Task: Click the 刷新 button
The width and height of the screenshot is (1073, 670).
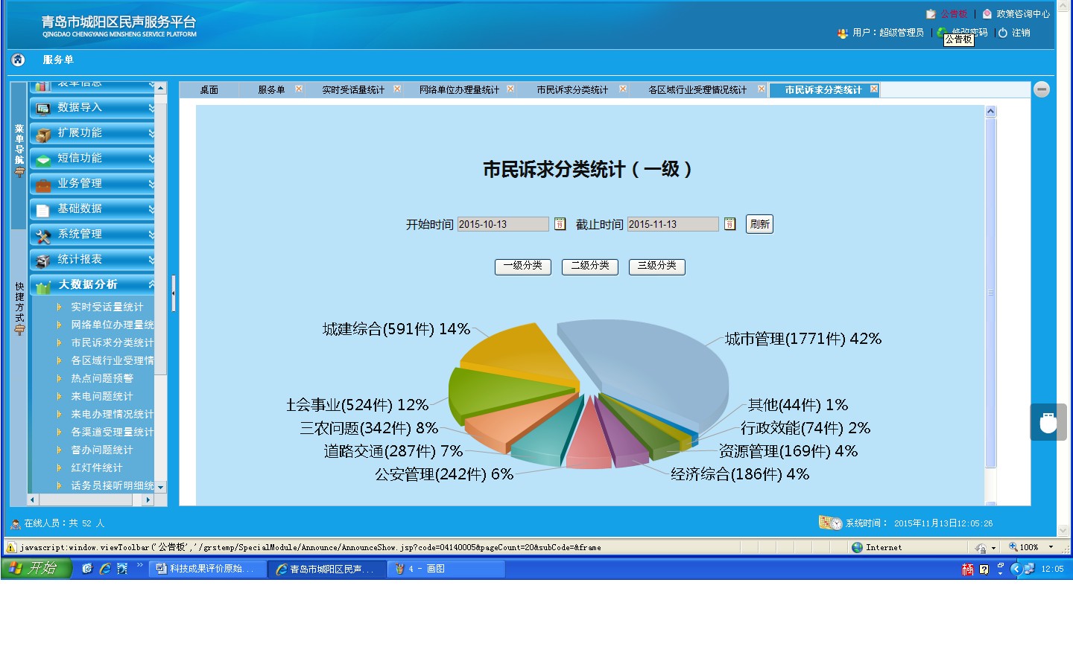Action: 759,224
